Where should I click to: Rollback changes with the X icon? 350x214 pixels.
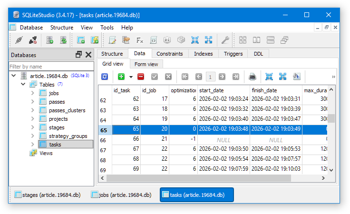pos(168,77)
